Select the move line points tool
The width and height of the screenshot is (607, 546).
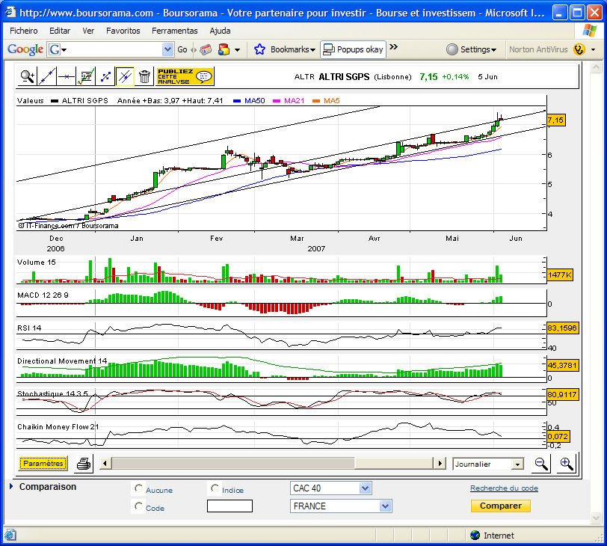point(105,76)
